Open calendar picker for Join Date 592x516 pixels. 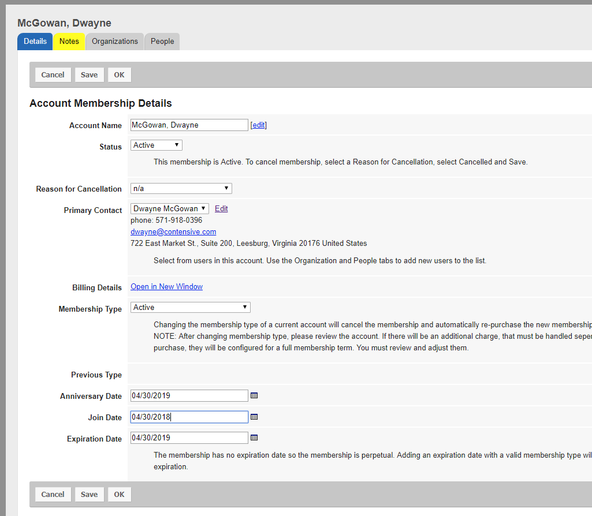pos(254,417)
